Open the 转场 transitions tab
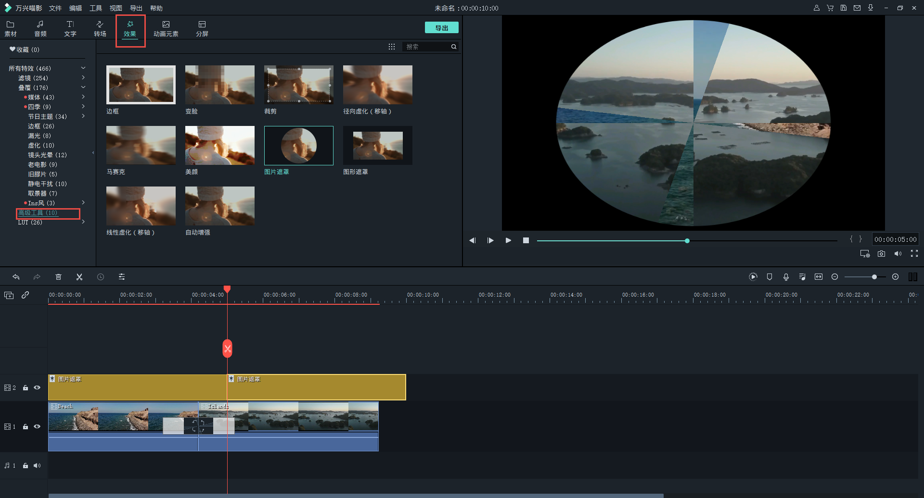 pyautogui.click(x=100, y=28)
